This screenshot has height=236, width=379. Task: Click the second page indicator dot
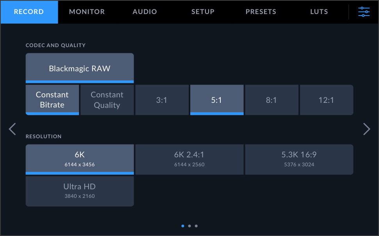coord(189,226)
